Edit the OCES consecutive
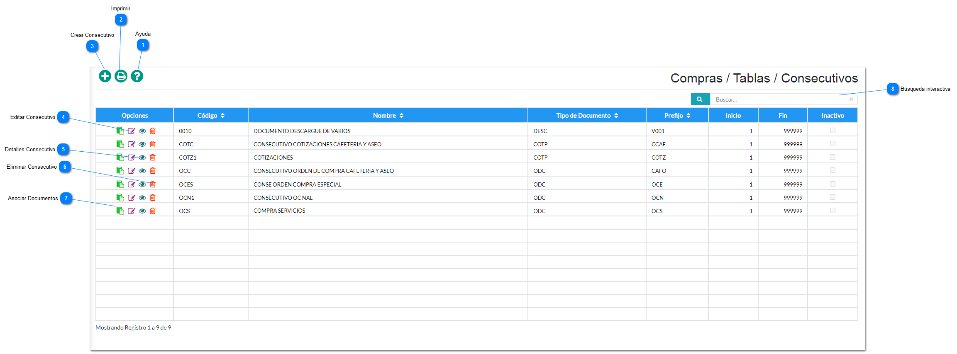Image resolution: width=957 pixels, height=354 pixels. [132, 184]
